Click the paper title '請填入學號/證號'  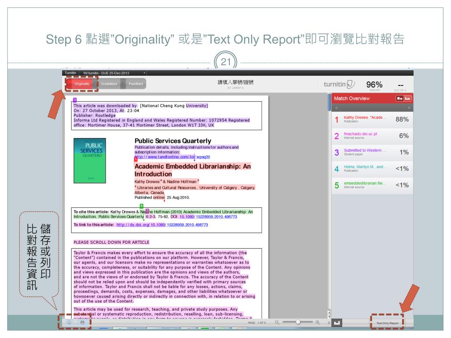pyautogui.click(x=236, y=82)
